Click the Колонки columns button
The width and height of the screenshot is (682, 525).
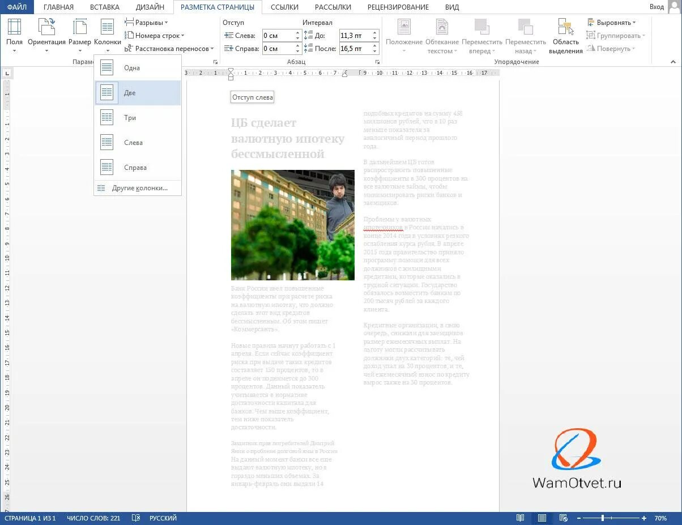[x=108, y=35]
